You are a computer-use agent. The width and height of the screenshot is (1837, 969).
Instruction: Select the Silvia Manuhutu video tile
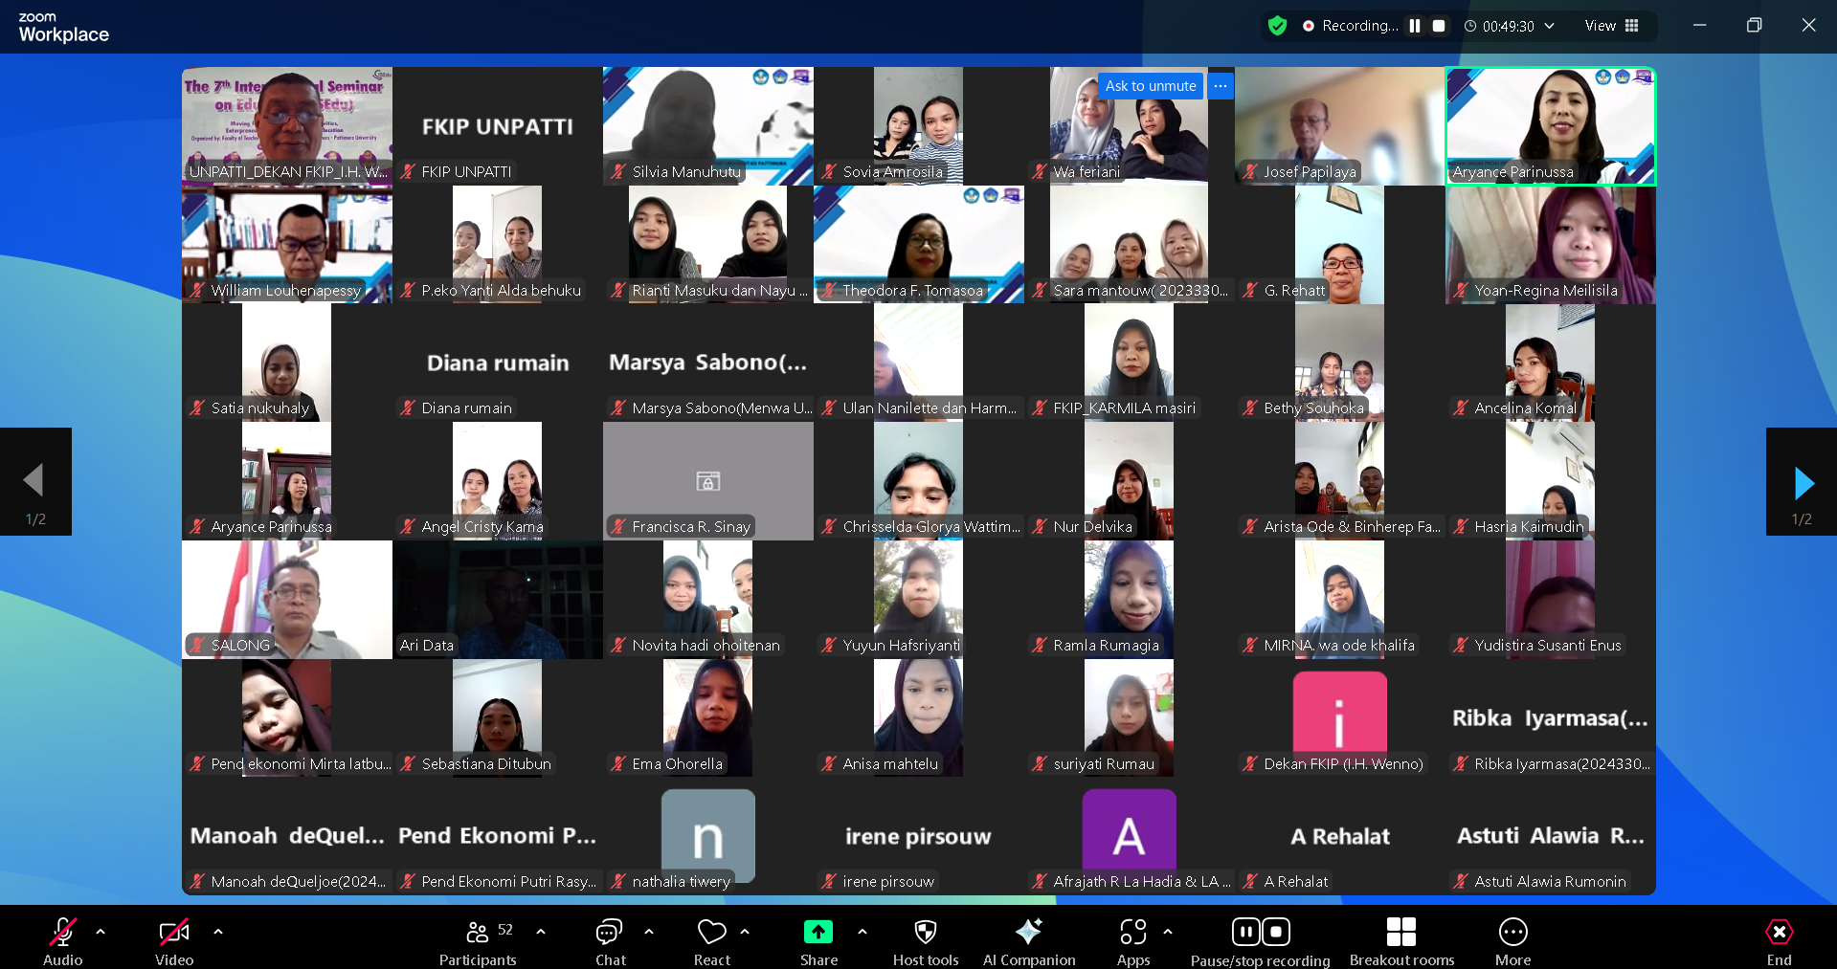[x=708, y=125]
